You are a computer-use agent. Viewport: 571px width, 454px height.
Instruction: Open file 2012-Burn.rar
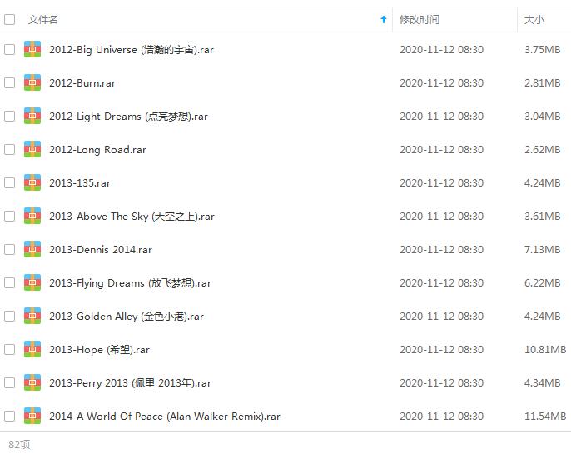tap(82, 83)
